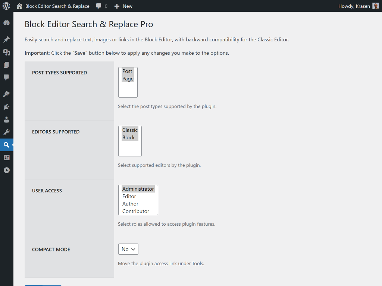
Task: Open Pages from the sidebar
Action: pyautogui.click(x=7, y=65)
